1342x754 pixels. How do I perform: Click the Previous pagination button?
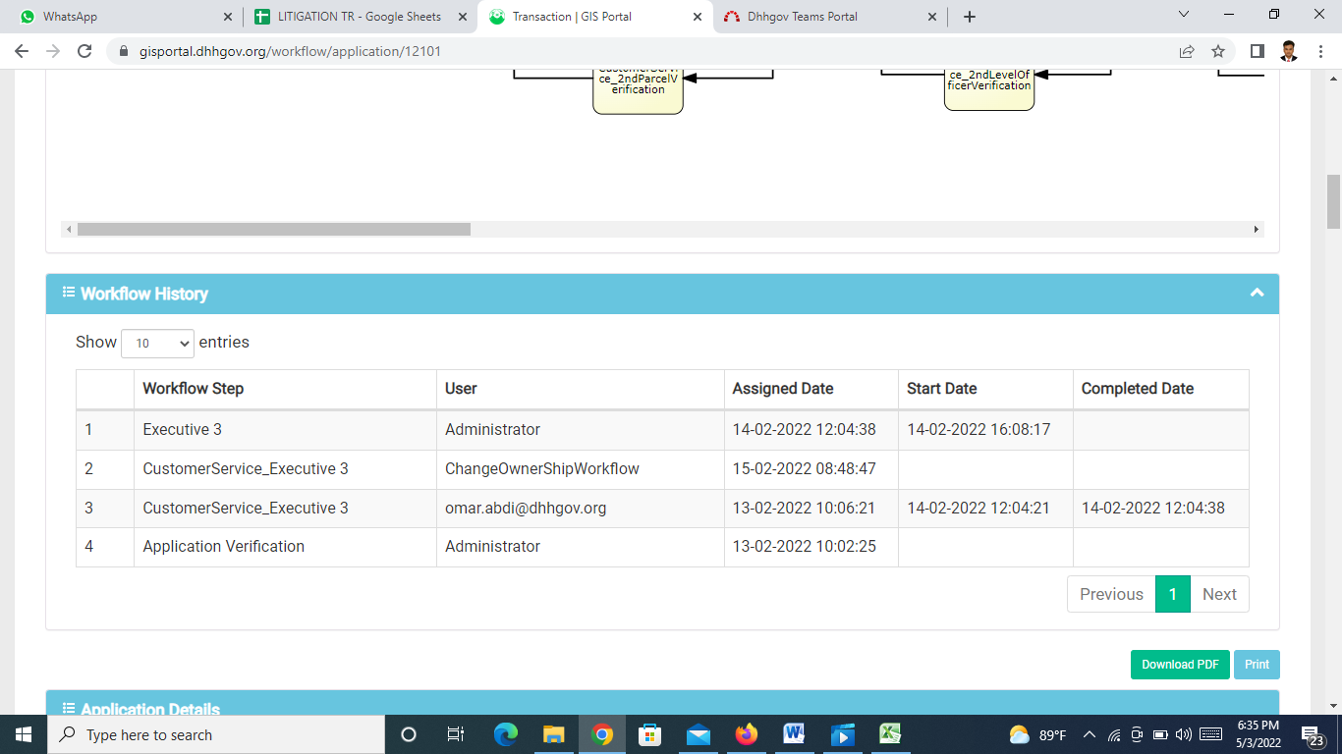coord(1111,594)
